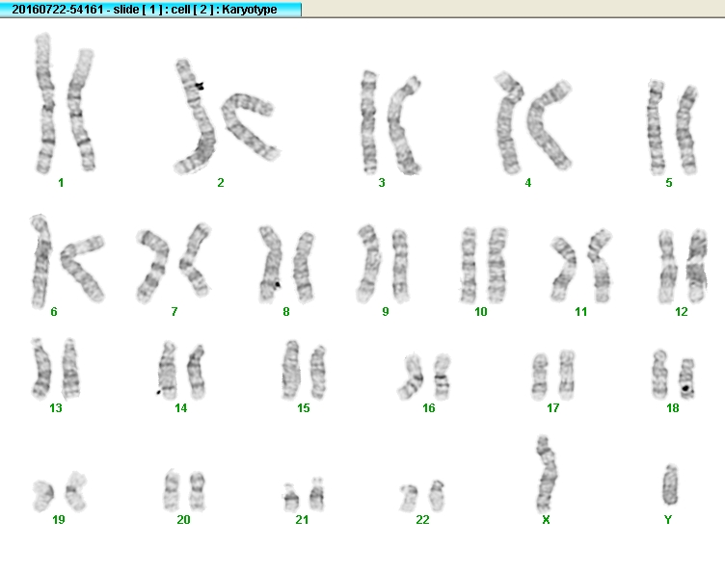Click the green label "Y"
The height and width of the screenshot is (573, 725).
coord(668,520)
